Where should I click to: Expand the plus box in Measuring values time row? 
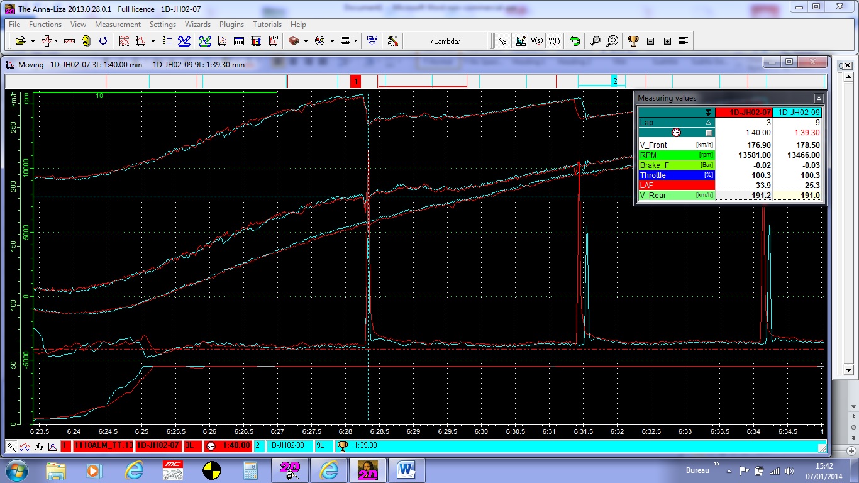[x=709, y=133]
